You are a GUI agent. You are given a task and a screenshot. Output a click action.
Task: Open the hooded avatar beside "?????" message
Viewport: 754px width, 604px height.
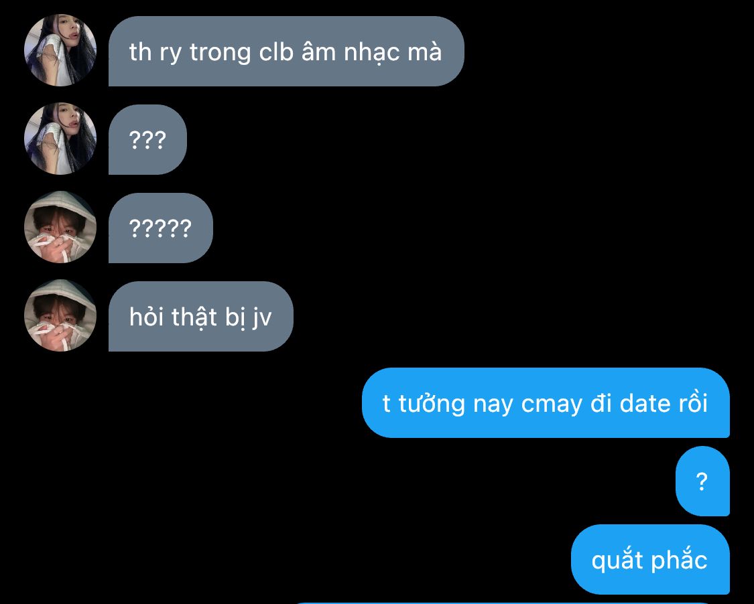(x=60, y=227)
